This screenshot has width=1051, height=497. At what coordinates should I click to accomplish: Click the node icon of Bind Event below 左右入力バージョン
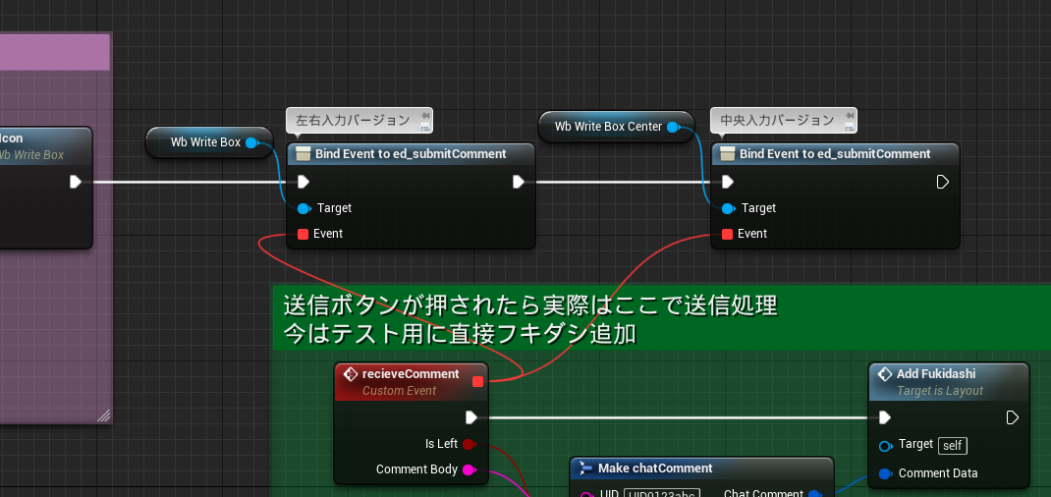303,154
